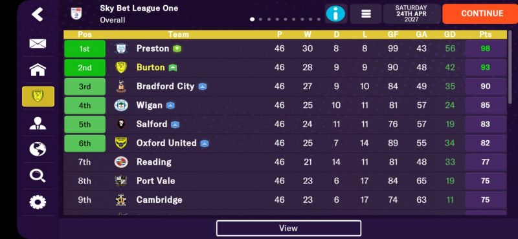Open the mail inbox envelope icon
Viewport: 518px width, 239px height.
(x=38, y=43)
